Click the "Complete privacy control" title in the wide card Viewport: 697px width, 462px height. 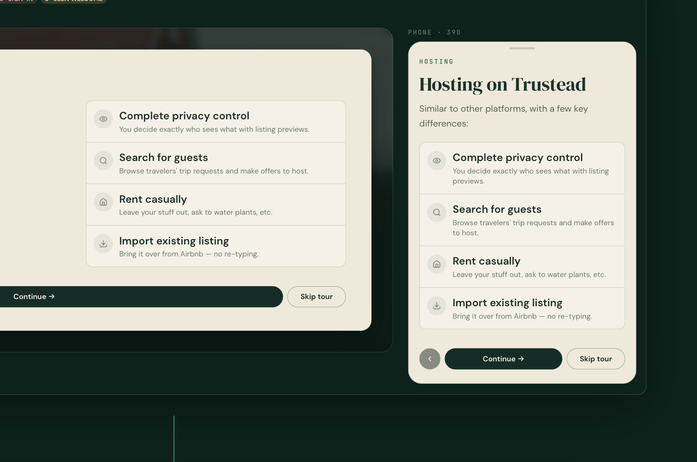coord(184,116)
